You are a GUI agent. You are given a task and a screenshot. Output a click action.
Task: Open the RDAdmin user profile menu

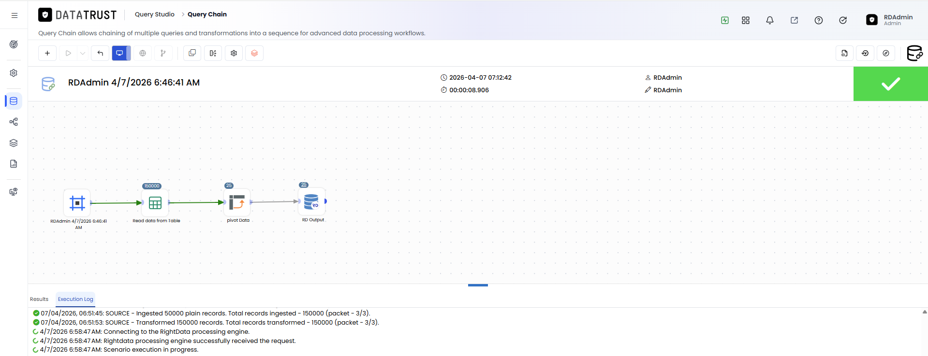click(889, 20)
